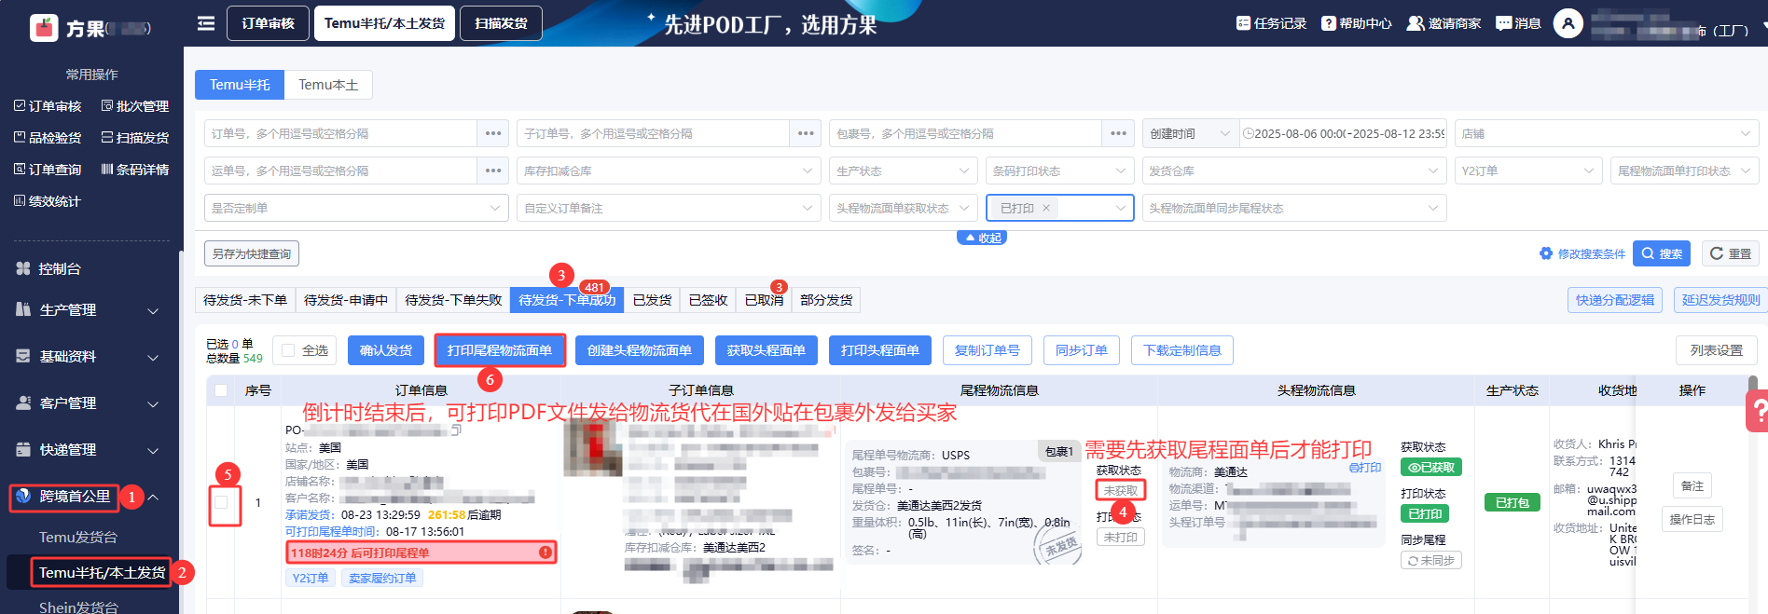
Task: Open 消息 messages
Action: point(1518,23)
